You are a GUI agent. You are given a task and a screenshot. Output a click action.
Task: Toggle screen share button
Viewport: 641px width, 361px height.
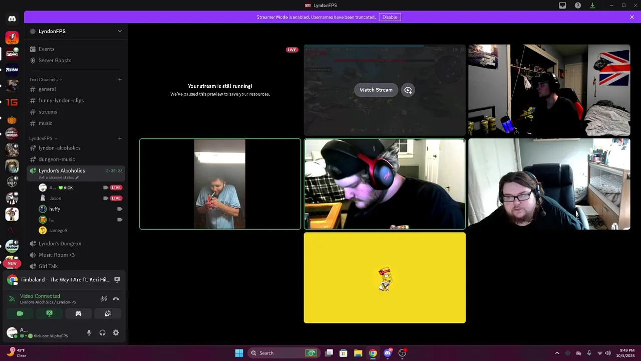tap(49, 313)
